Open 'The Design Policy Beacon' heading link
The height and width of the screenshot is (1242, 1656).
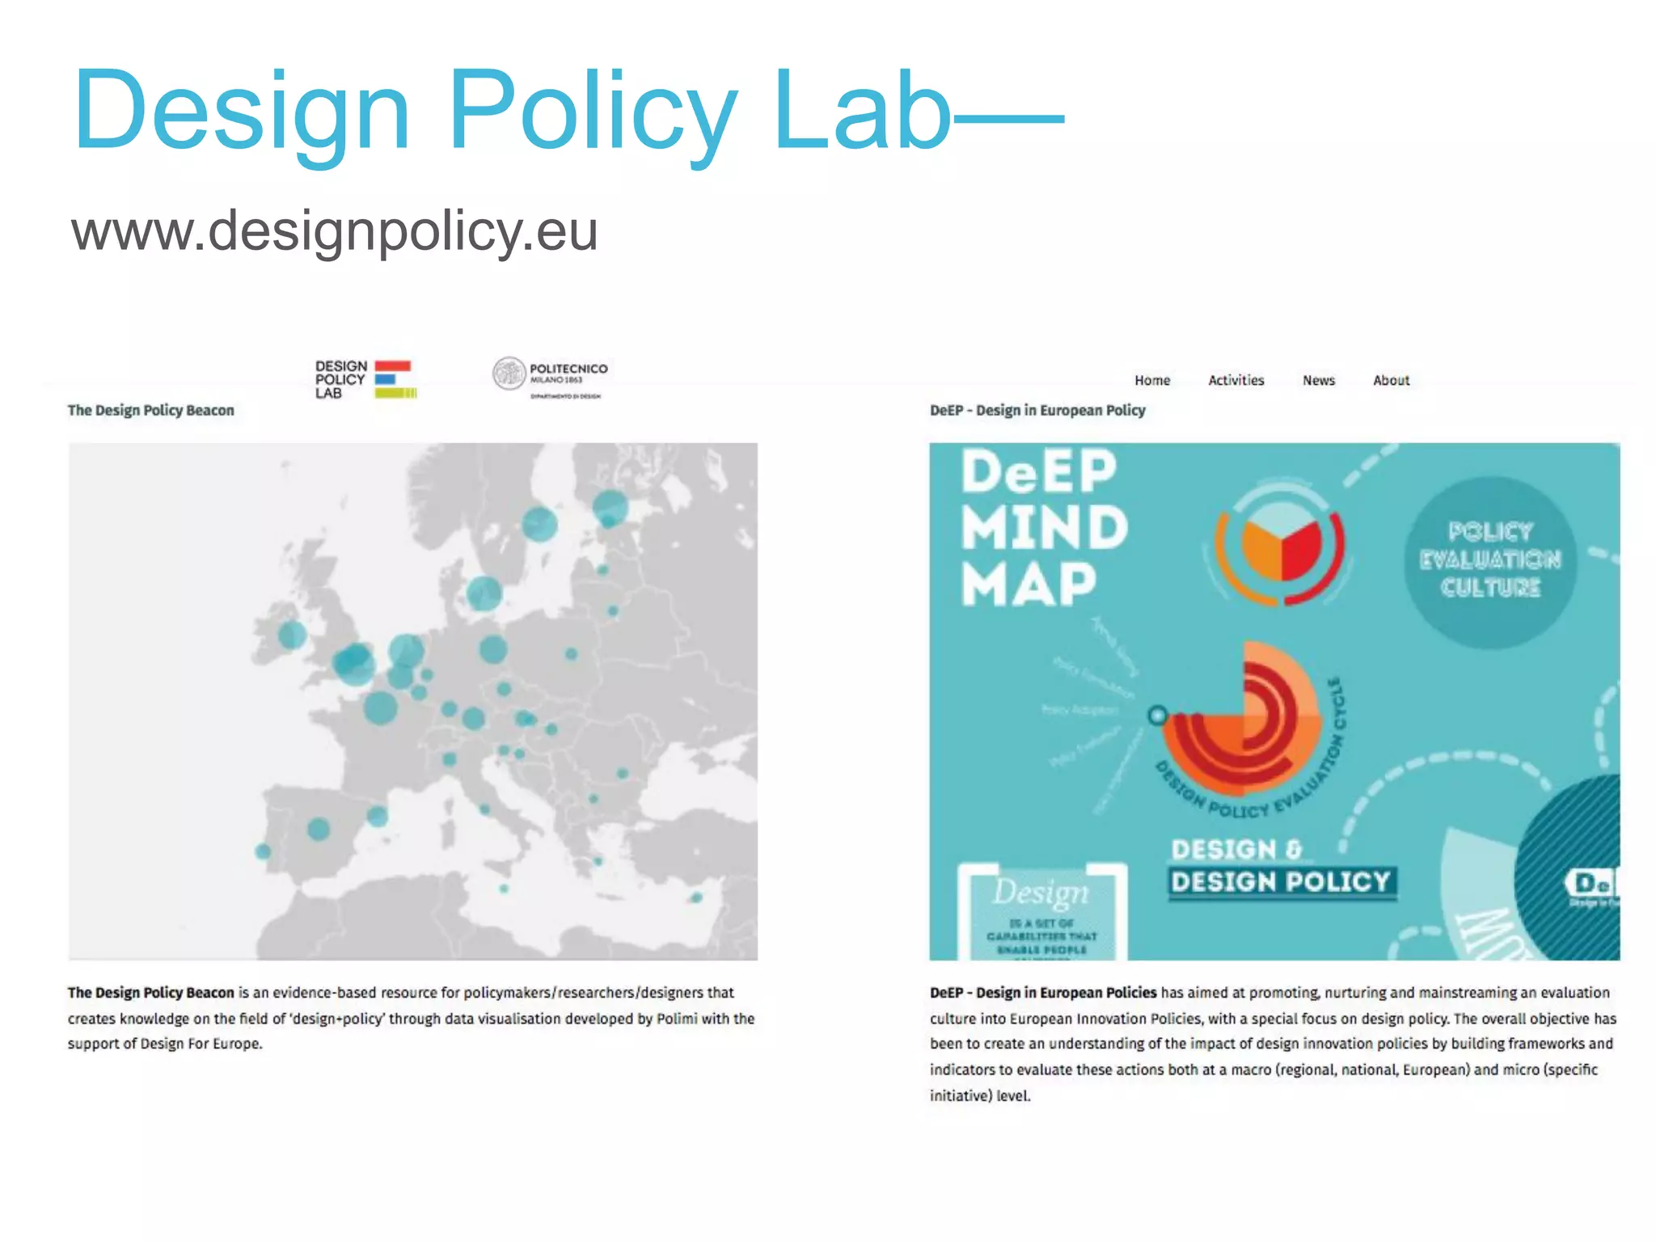pos(150,410)
